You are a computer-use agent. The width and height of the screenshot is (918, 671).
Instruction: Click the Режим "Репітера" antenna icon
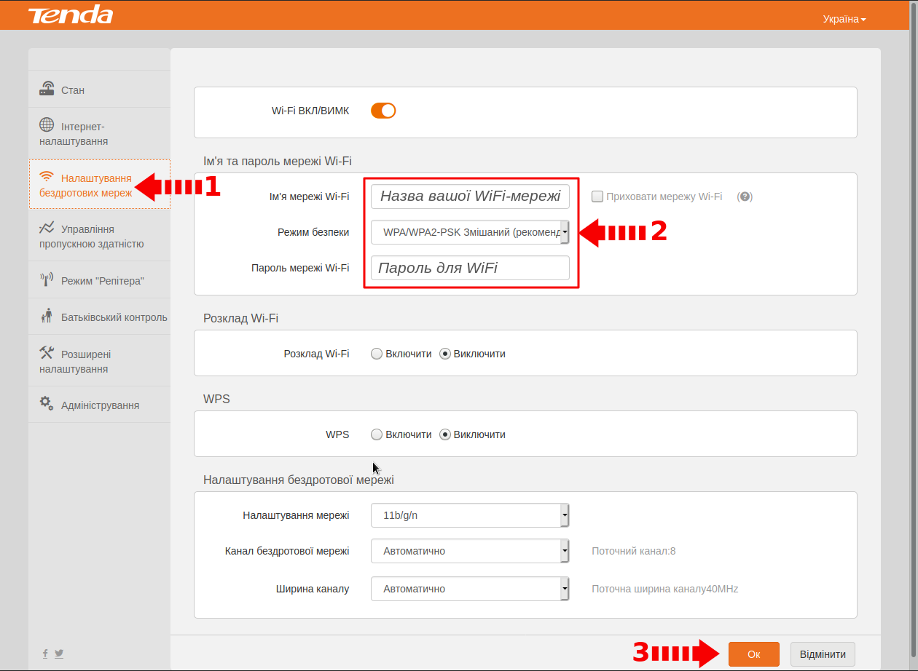tap(47, 280)
